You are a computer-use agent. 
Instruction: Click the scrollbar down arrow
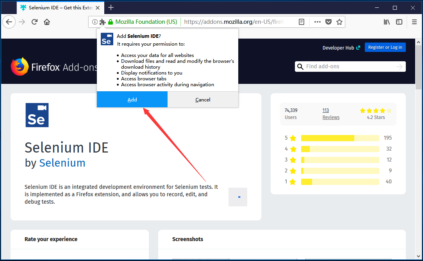coord(418,256)
